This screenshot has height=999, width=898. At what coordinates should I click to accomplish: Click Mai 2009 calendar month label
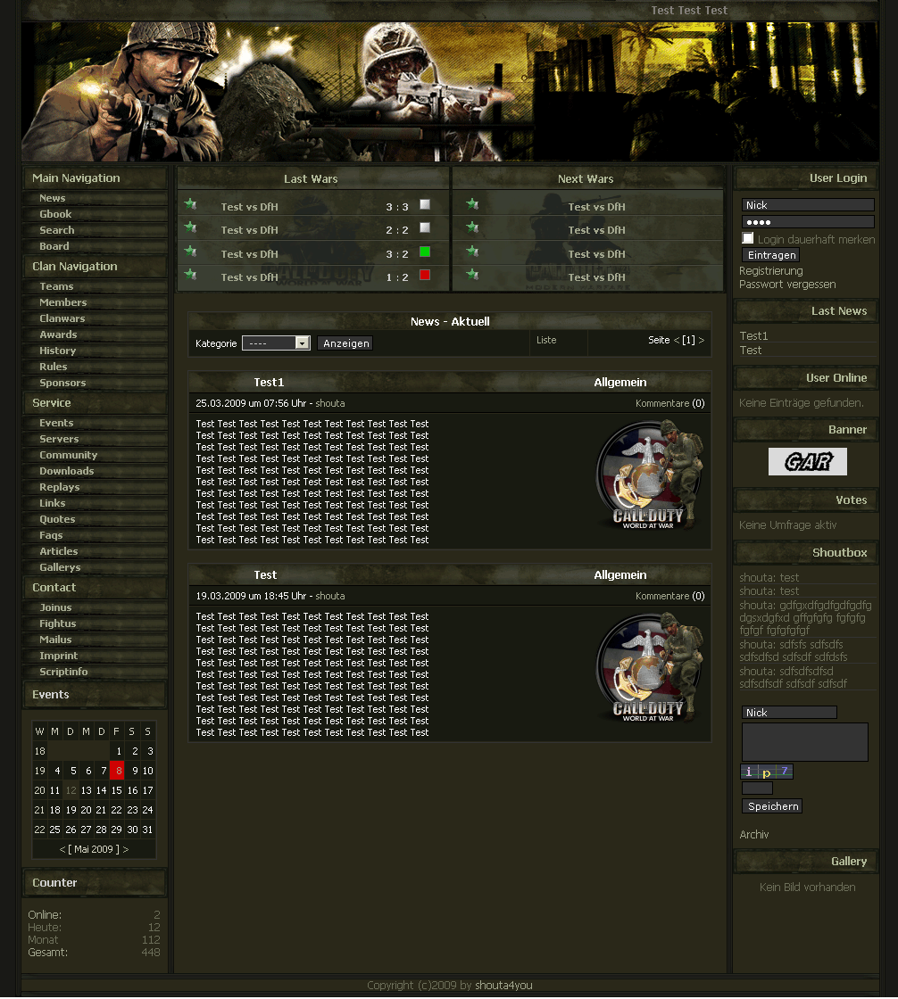[94, 849]
